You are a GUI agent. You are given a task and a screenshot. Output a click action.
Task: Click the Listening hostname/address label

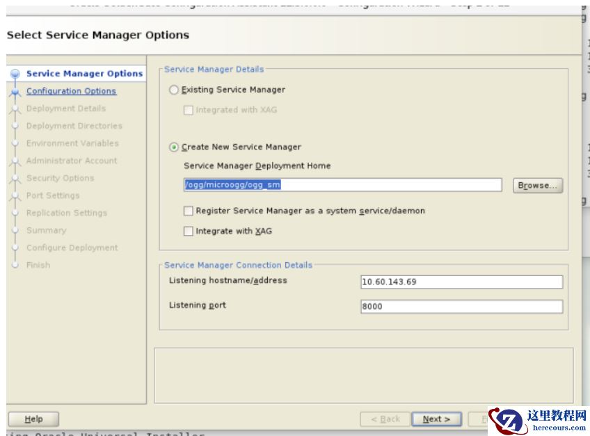228,280
